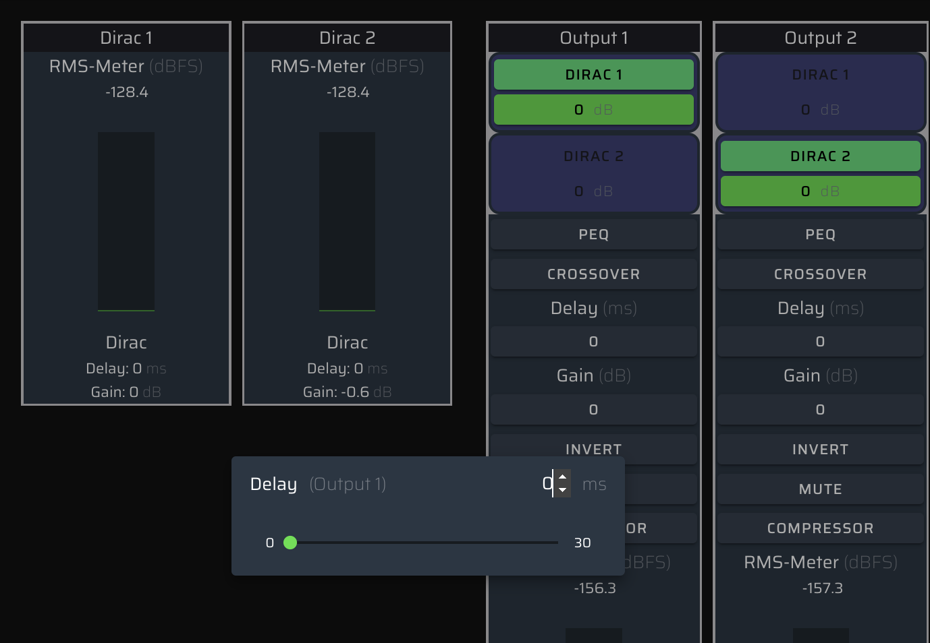Toggle DIRAC 1 routing in Output 1

click(x=594, y=75)
